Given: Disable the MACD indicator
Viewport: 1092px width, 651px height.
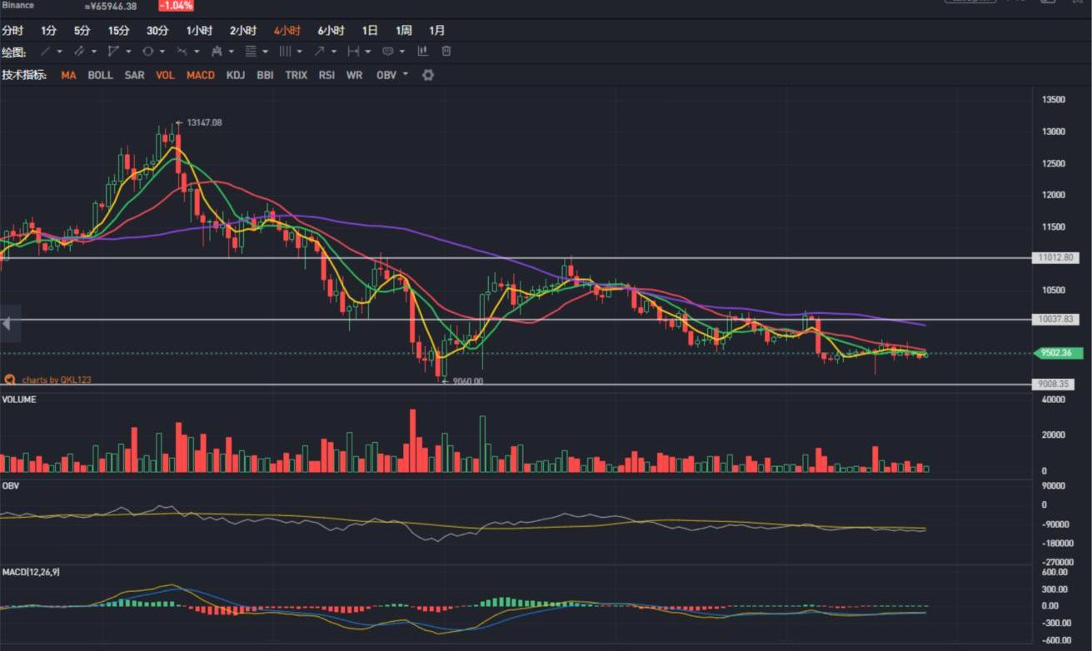Looking at the screenshot, I should [200, 75].
